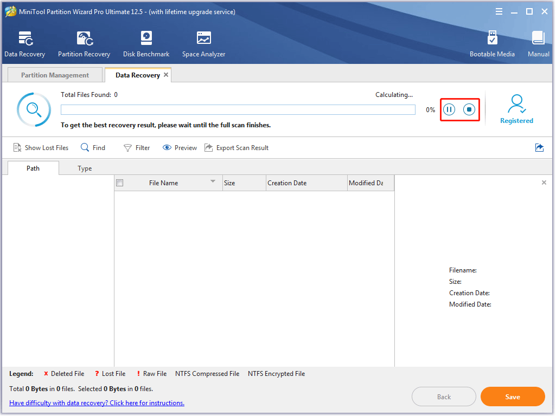Maximize the MiniTool window

coord(529,12)
